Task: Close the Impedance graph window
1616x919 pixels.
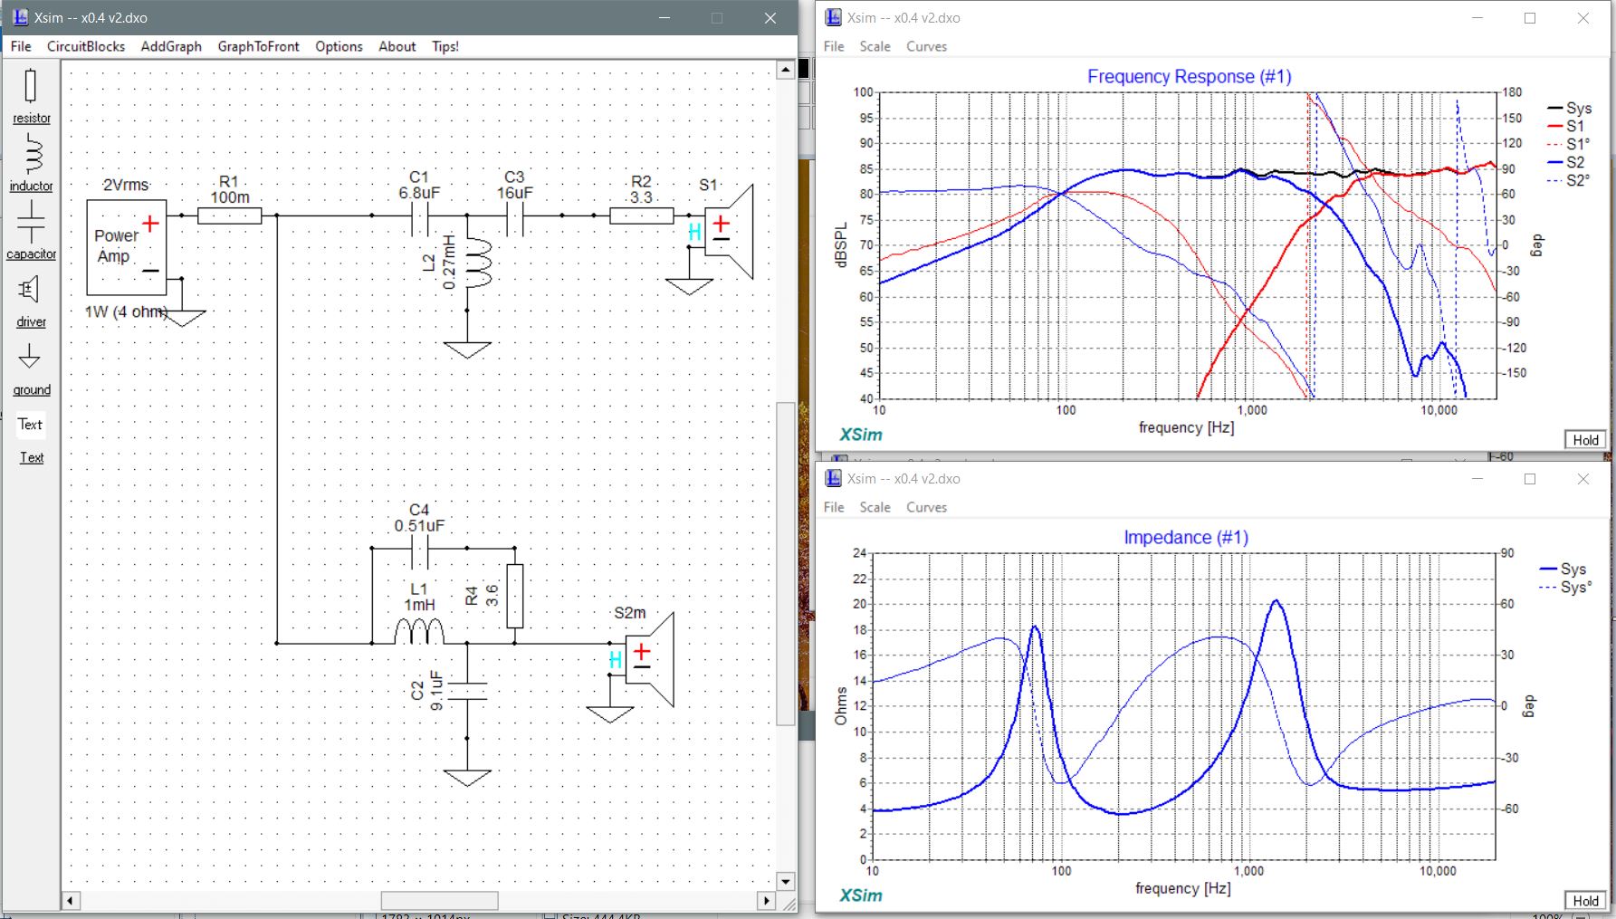Action: [1583, 479]
